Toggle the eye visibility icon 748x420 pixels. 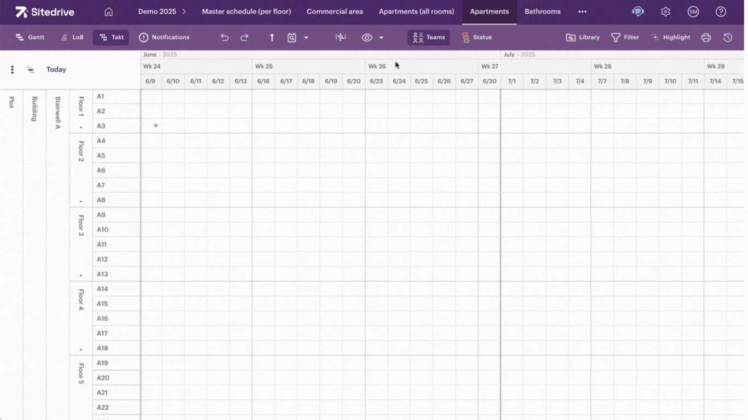367,37
